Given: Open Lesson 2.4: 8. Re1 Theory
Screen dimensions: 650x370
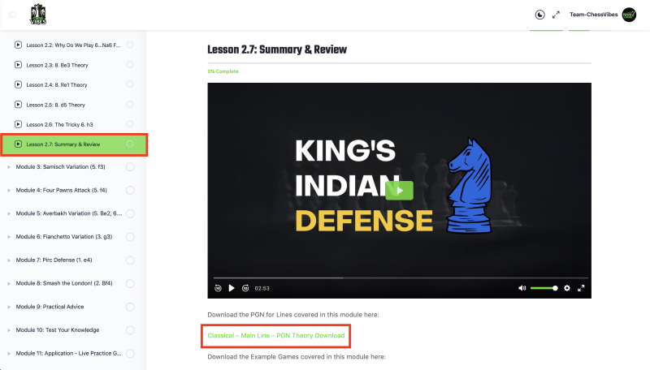Looking at the screenshot, I should click(57, 84).
